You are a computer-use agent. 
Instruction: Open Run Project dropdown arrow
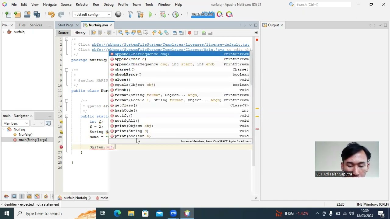click(x=155, y=14)
